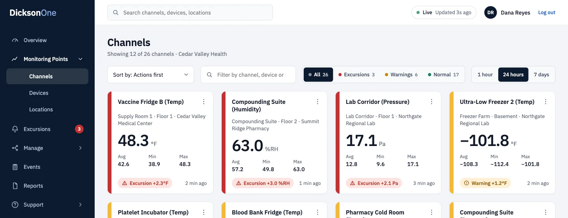Open Reports in the sidebar
This screenshot has width=568, height=218.
[x=47, y=186]
